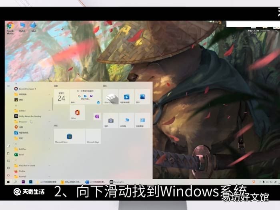Screen dimensions: 280x210
Task: Switch to Photoshop on the taskbar
Action: click(x=31, y=182)
